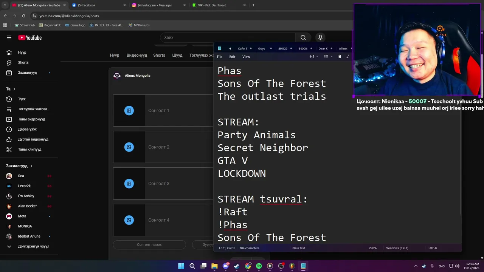Reload the page in the browser
The width and height of the screenshot is (484, 272).
coord(23,16)
